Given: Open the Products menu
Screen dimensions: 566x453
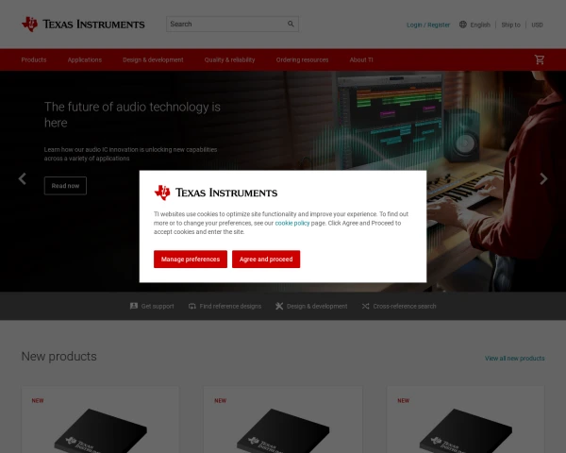Looking at the screenshot, I should 34,59.
